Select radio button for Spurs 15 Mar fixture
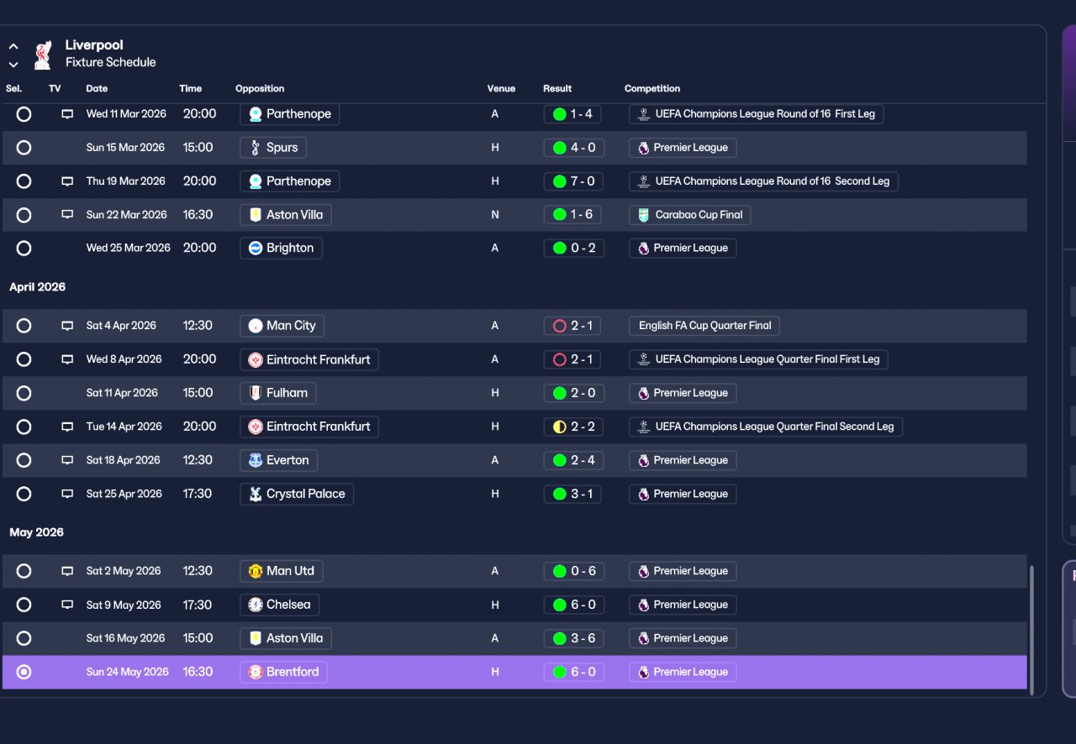 pos(24,148)
